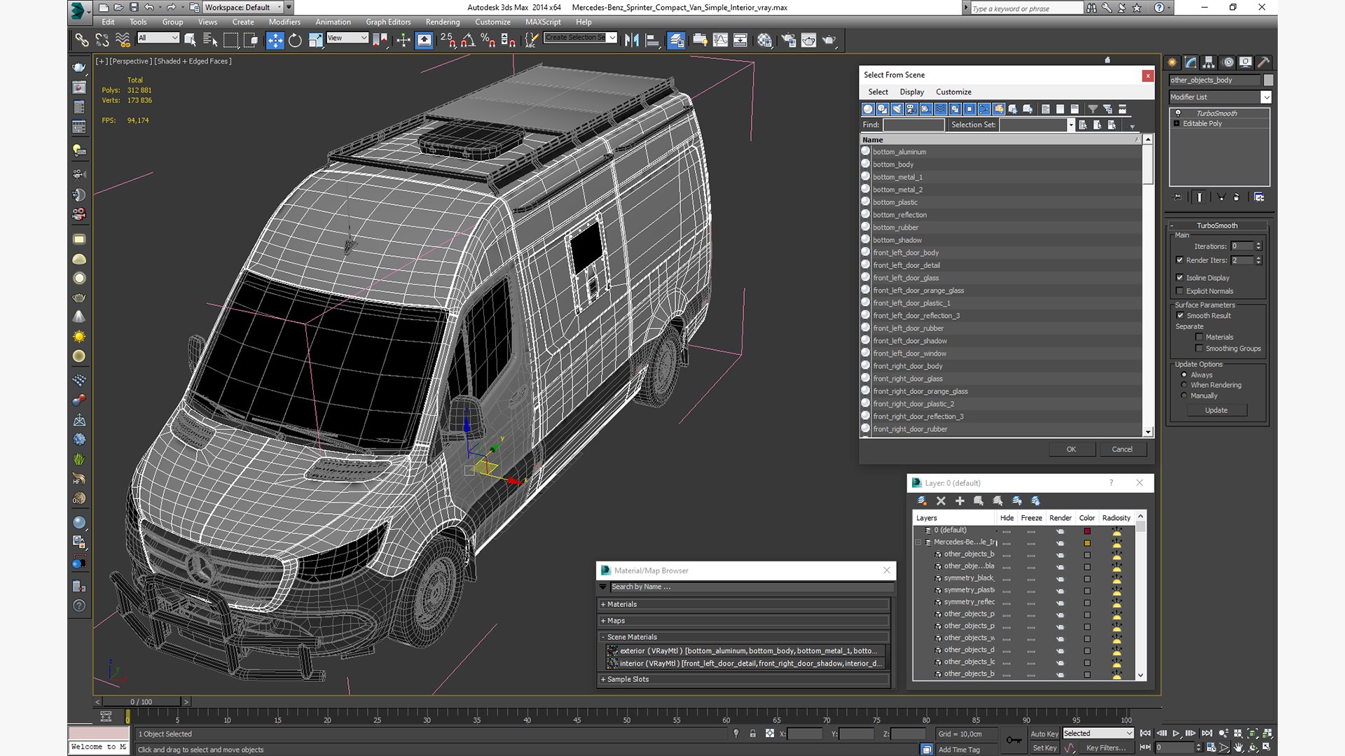Select Always update option
Viewport: 1345px width, 756px height.
pos(1185,375)
